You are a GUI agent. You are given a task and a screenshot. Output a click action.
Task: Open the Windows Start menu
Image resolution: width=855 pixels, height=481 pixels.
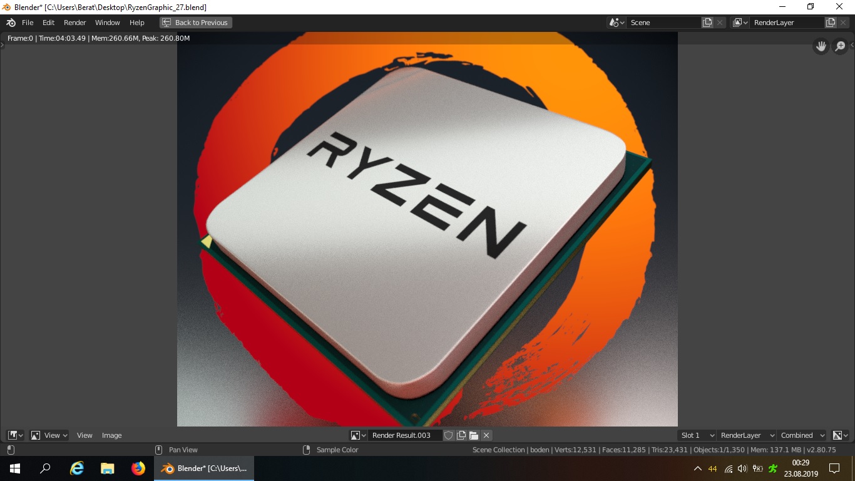[15, 468]
